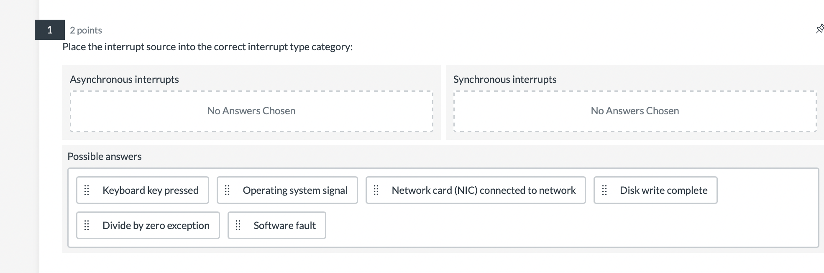
Task: Click drag handle beside Network card answer
Action: (376, 191)
